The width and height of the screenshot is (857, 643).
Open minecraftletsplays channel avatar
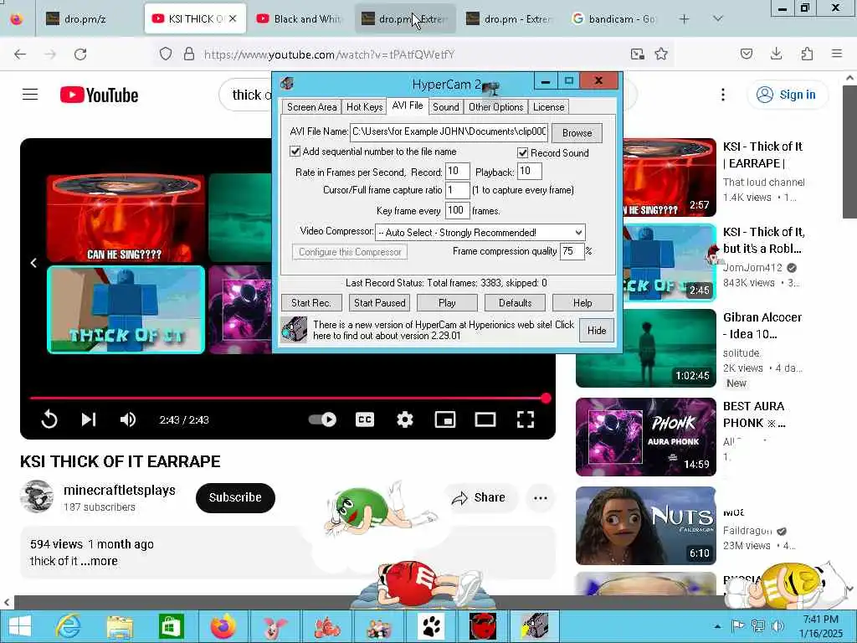pos(37,496)
